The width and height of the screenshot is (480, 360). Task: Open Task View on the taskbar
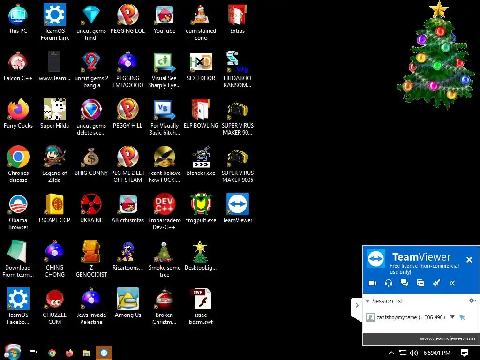[34, 353]
